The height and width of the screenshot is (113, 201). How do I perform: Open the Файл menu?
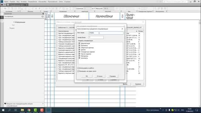pyautogui.click(x=6, y=2)
